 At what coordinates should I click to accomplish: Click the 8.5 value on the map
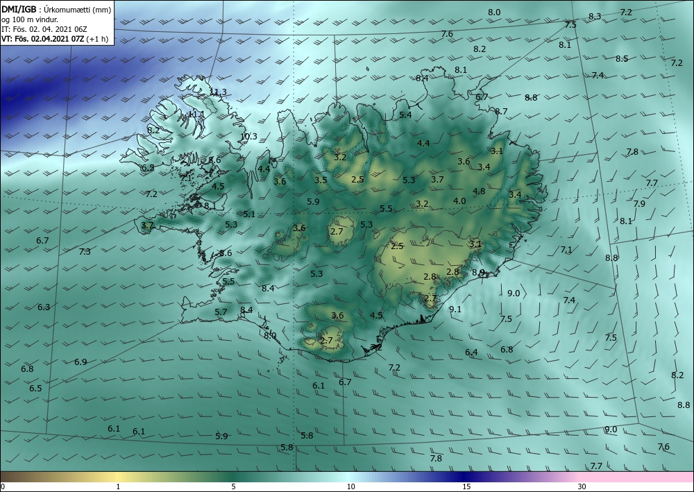[622, 59]
